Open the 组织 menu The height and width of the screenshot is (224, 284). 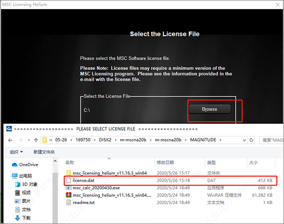16,152
